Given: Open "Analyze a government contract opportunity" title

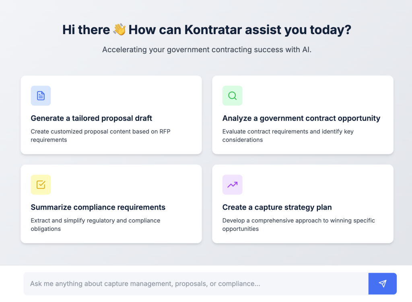Looking at the screenshot, I should pos(301,118).
